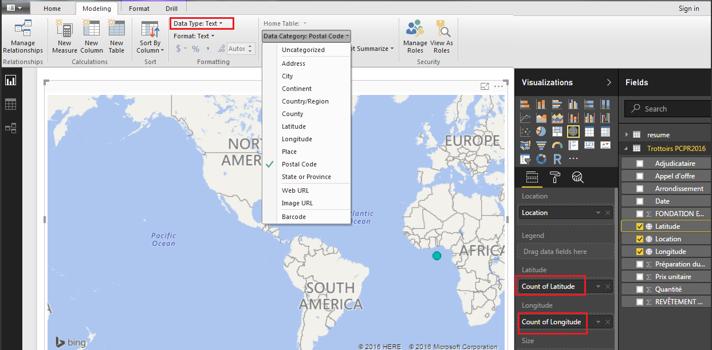The image size is (712, 350).
Task: Open the Analytics magnifier pane
Action: 577,177
